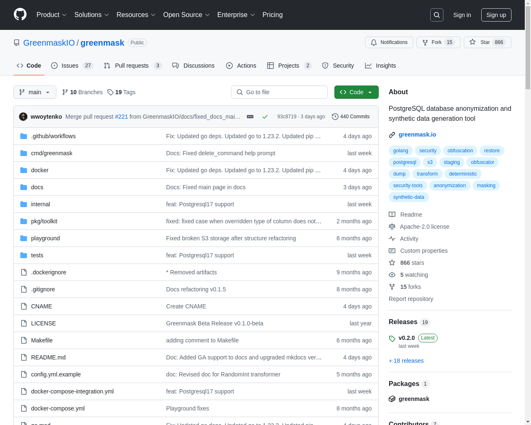Click the stars icon in About
The width and height of the screenshot is (531, 425).
pos(392,263)
